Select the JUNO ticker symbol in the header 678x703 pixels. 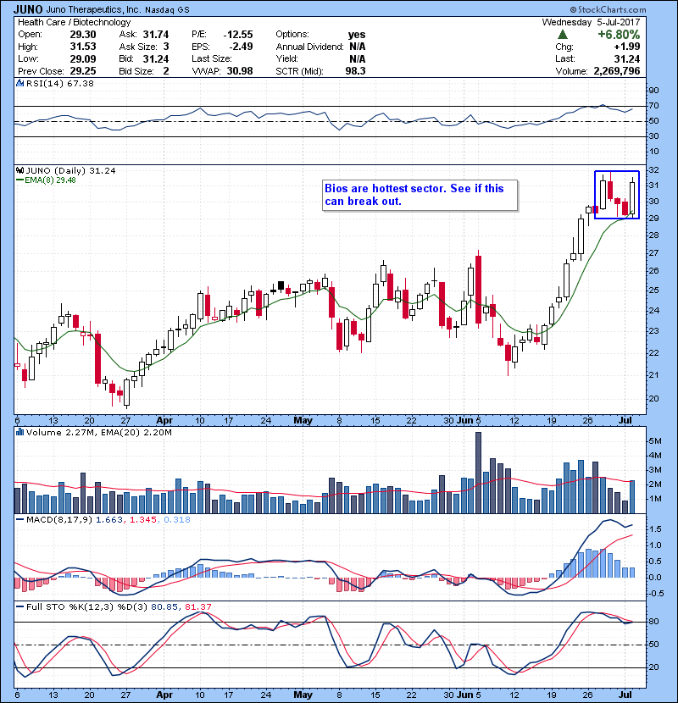[x=28, y=9]
